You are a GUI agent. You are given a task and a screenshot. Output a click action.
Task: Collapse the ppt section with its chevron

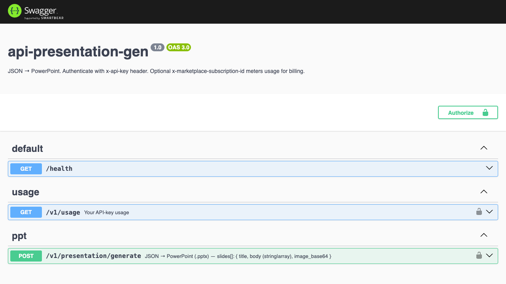(x=483, y=235)
